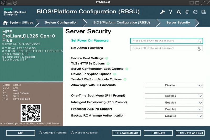Open Allow login with iLO accounts dropdown

click(174, 85)
